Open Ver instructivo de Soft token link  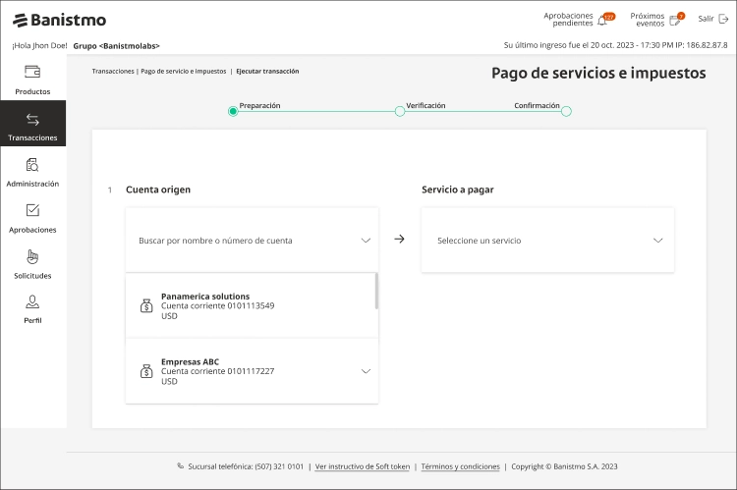363,466
